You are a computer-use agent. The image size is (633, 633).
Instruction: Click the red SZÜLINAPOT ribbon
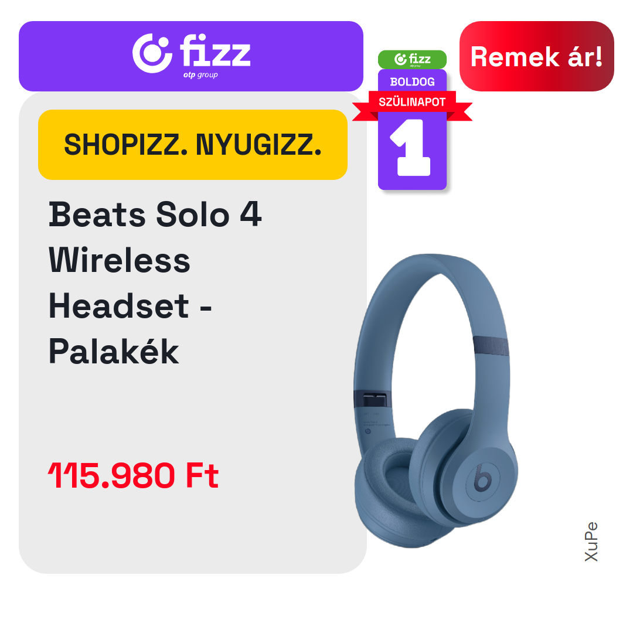[x=412, y=104]
